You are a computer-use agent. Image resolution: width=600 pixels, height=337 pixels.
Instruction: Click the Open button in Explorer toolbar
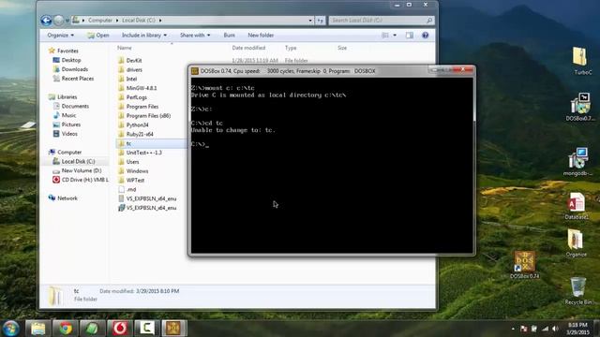98,36
